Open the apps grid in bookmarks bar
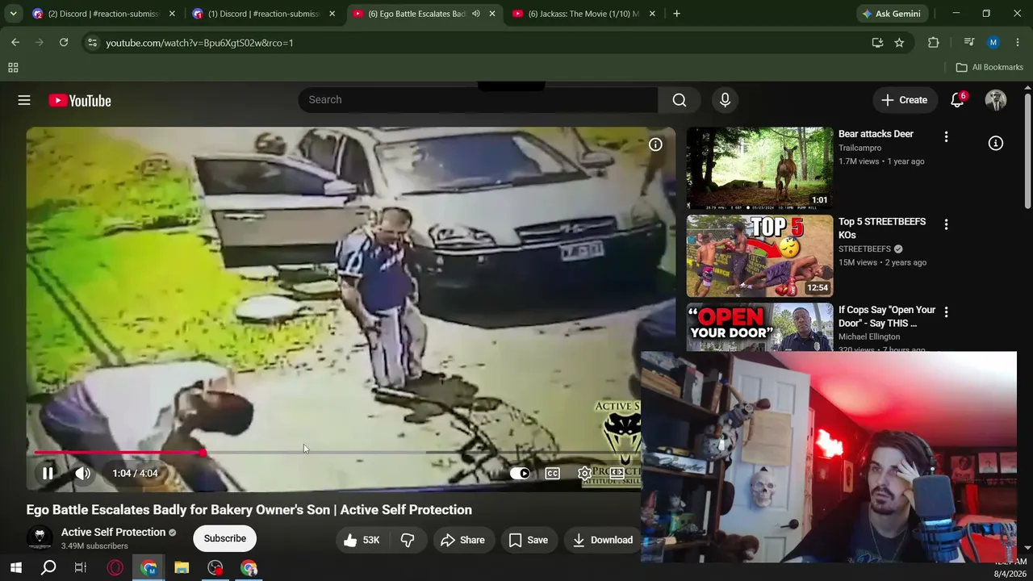Image resolution: width=1033 pixels, height=581 pixels. (13, 68)
